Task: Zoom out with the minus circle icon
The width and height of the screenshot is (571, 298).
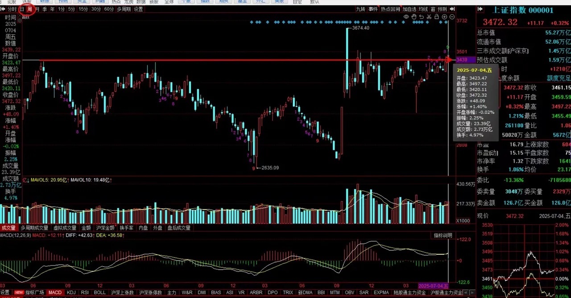Action: [x=452, y=17]
